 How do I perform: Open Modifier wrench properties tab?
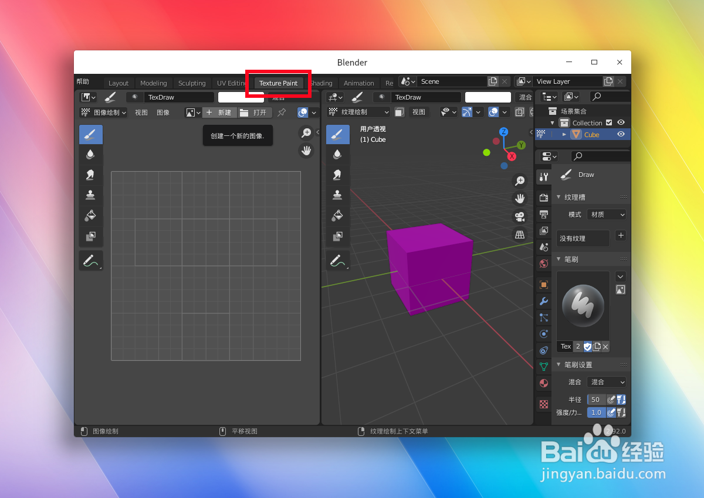click(x=544, y=301)
